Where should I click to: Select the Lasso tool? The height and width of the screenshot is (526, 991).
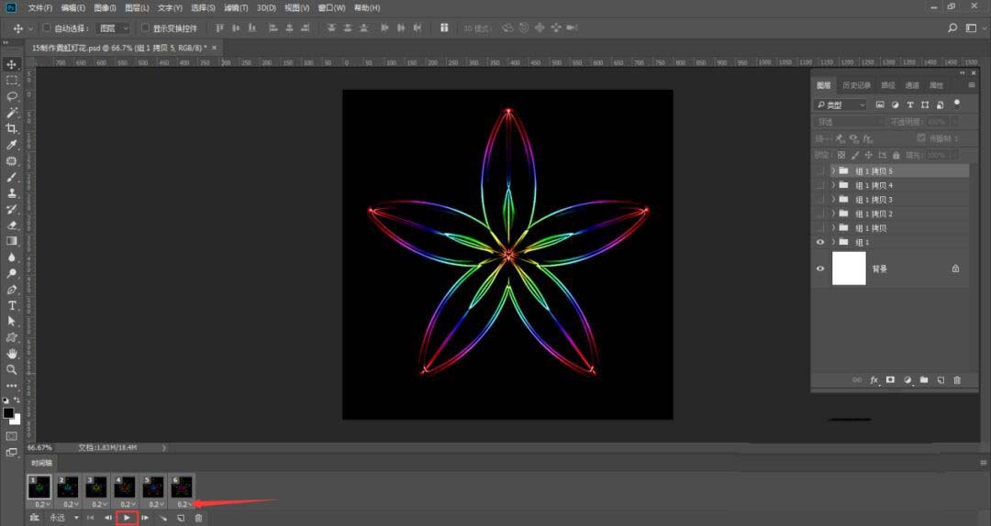point(11,96)
